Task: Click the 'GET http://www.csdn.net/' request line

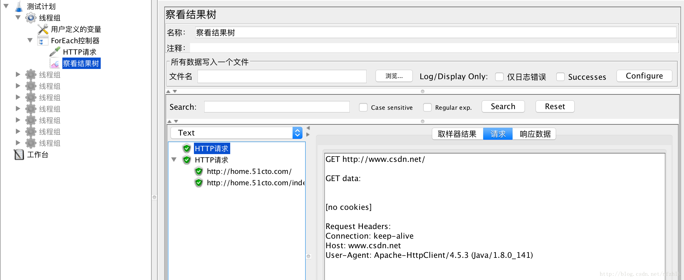Action: pyautogui.click(x=375, y=159)
